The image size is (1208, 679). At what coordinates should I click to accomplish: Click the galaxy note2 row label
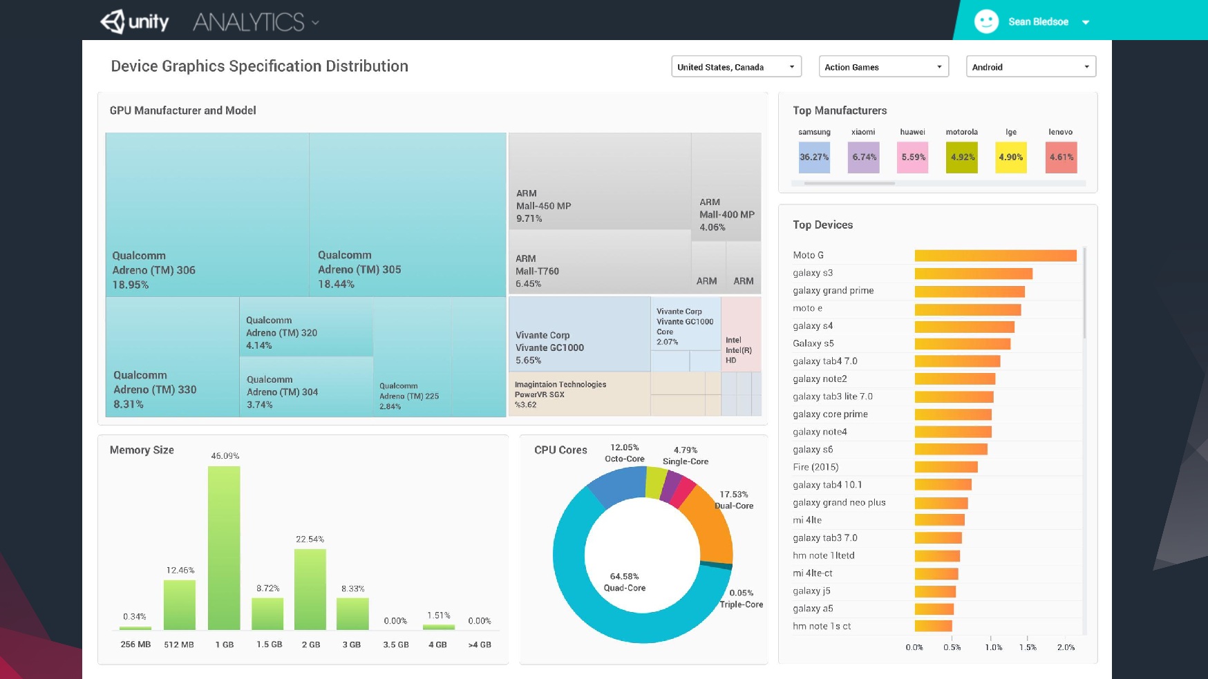coord(820,379)
